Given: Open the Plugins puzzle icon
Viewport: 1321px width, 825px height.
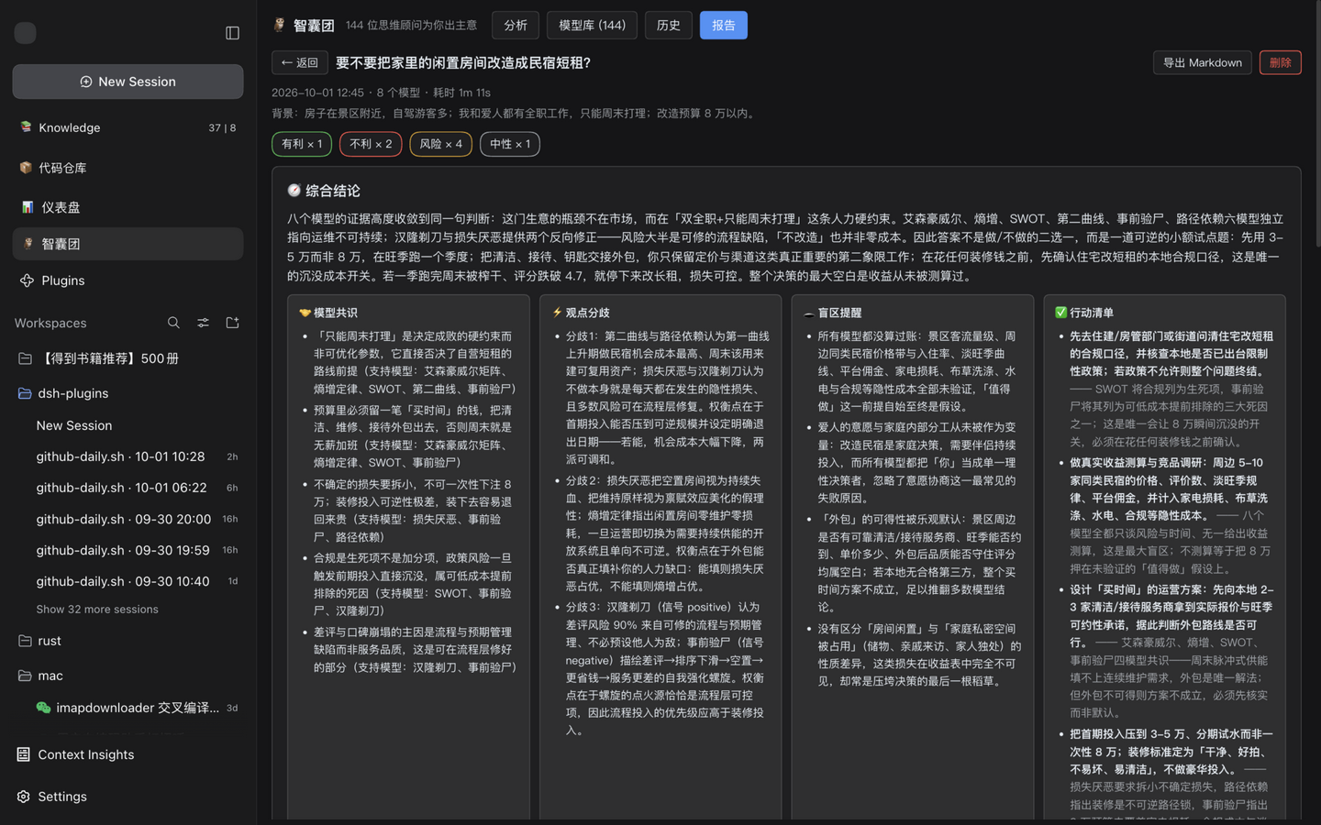Looking at the screenshot, I should (27, 280).
